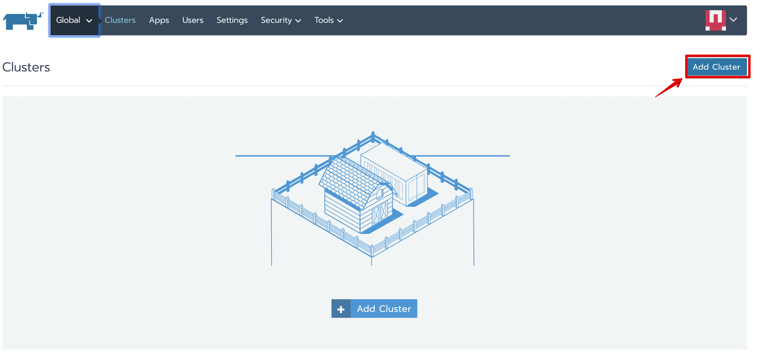Click the Tools chevron arrow
759x361 pixels.
340,21
